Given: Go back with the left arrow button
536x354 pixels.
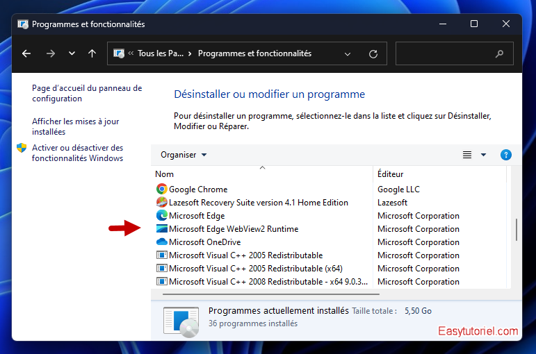Looking at the screenshot, I should pos(26,53).
